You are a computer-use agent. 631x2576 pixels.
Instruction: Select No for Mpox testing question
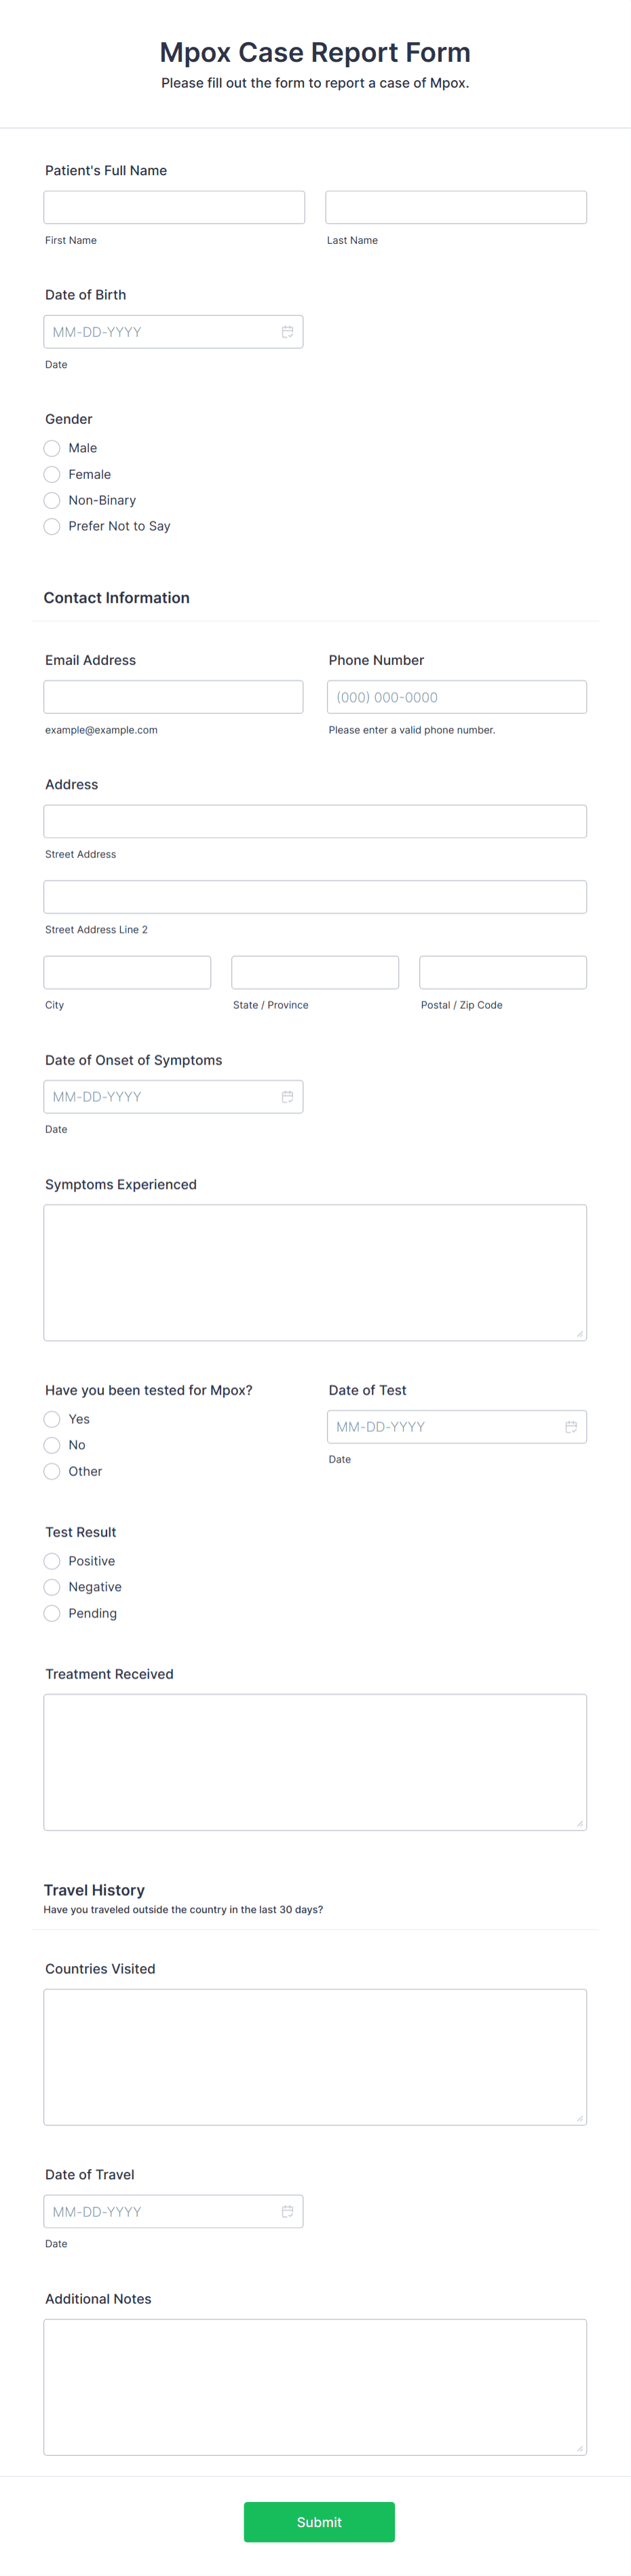(51, 1445)
